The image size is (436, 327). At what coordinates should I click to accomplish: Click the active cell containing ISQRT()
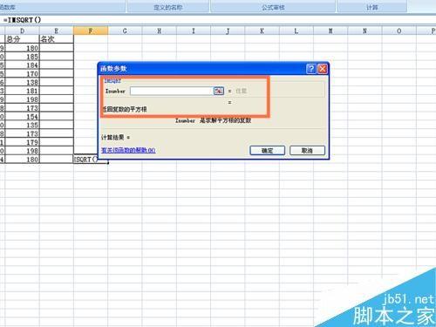tap(91, 160)
